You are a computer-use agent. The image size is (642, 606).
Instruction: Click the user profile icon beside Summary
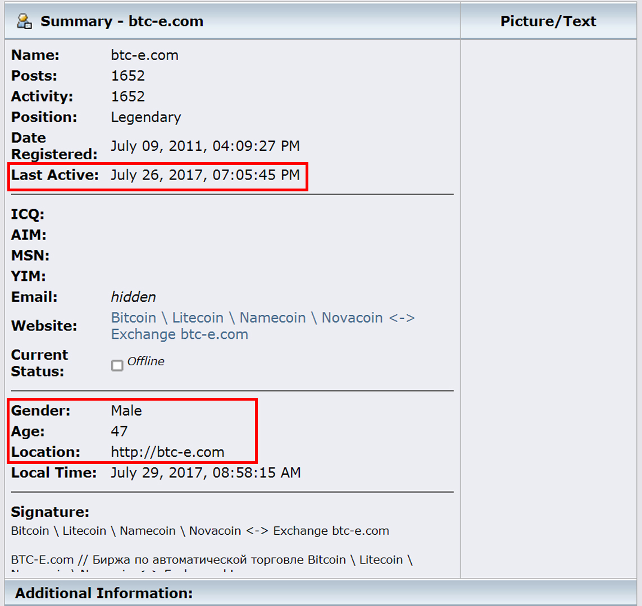pos(24,21)
